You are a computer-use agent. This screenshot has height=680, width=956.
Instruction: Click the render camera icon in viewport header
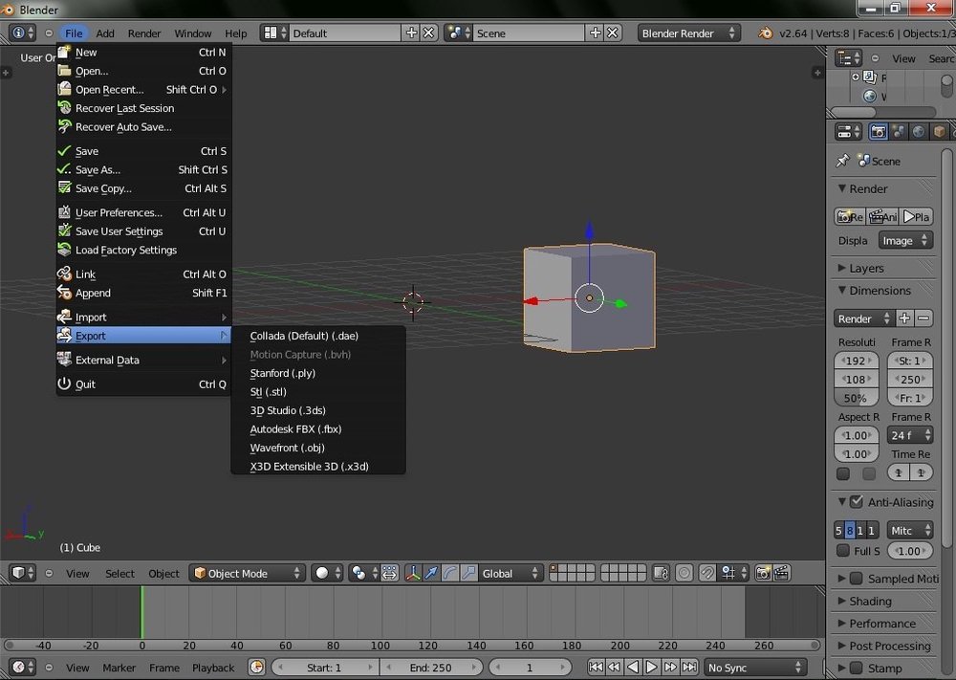point(762,573)
